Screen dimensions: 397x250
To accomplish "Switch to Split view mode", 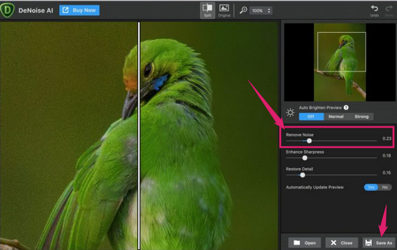I will pyautogui.click(x=207, y=11).
